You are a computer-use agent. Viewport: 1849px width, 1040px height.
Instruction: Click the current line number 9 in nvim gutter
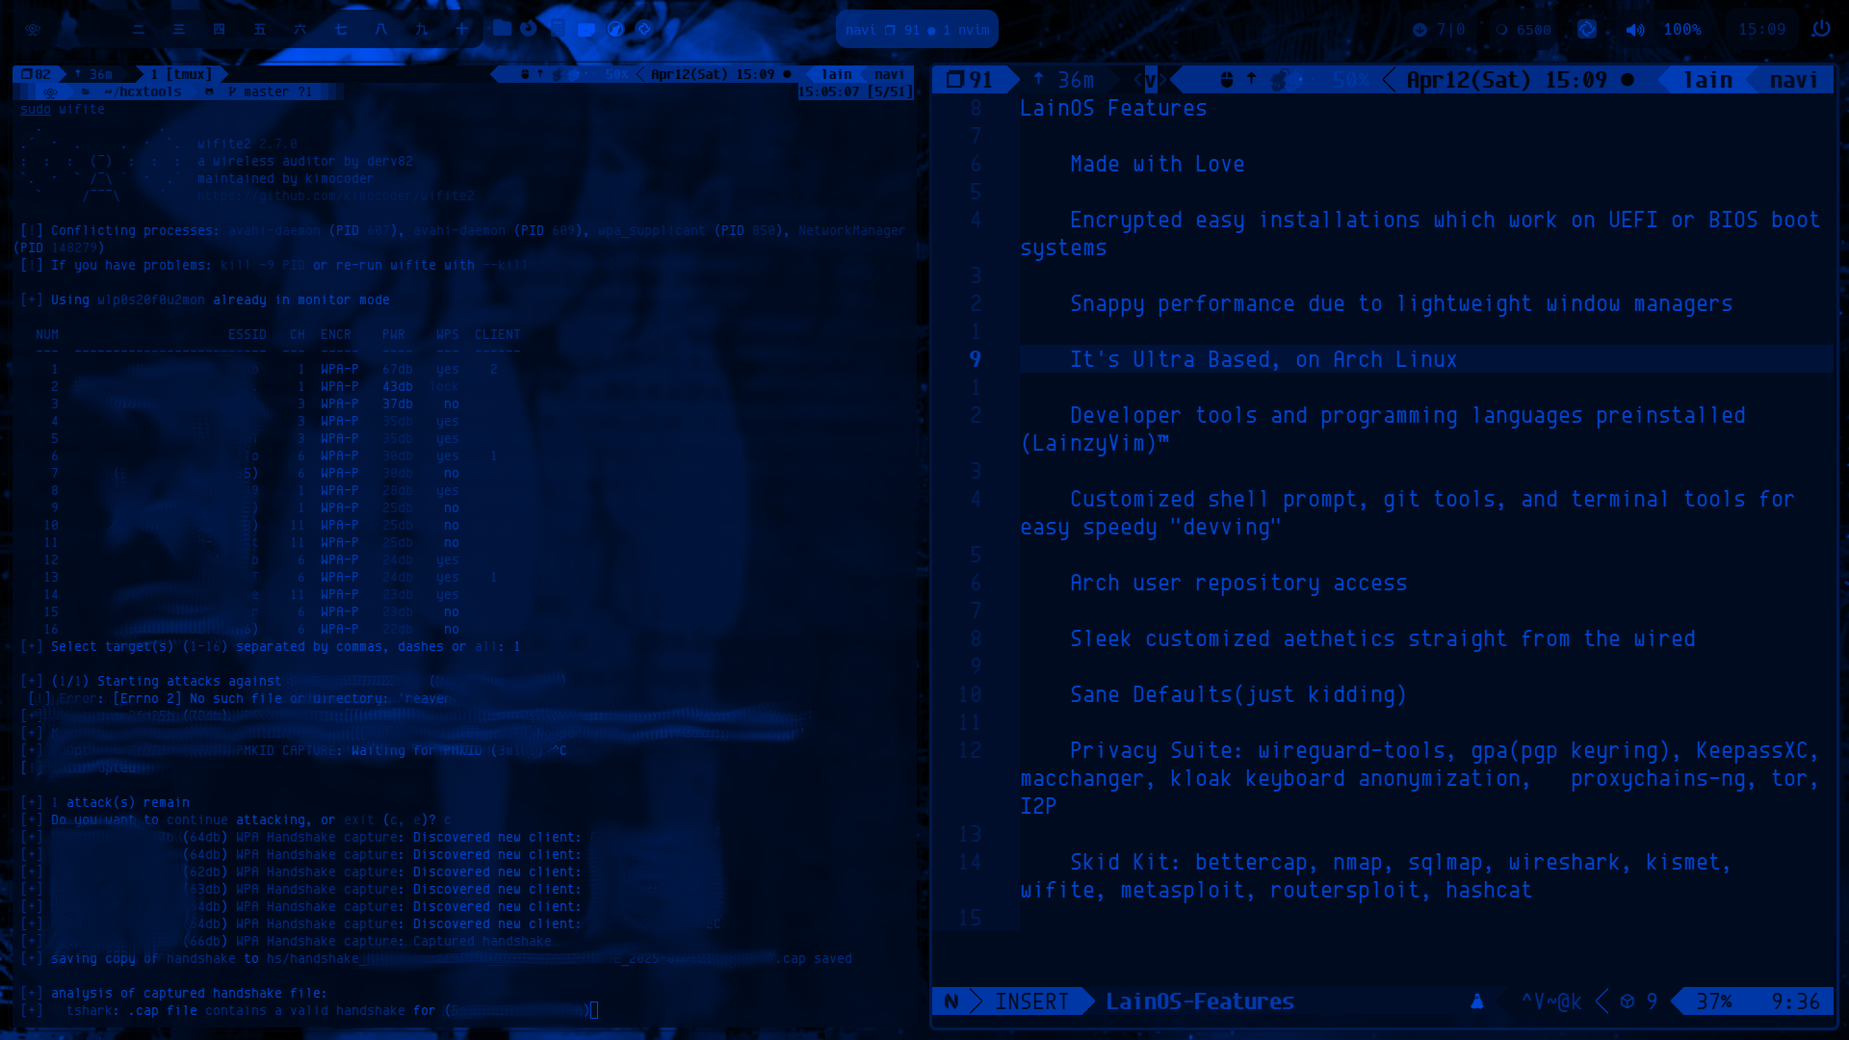975,359
